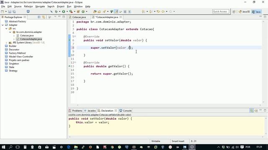Screen dimensions: 268x150
Task: Click the Search flashlight icon
Action: click(x=104, y=12)
